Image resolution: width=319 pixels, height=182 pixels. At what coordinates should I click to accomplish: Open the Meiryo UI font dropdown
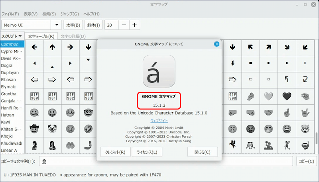[x=57, y=25]
